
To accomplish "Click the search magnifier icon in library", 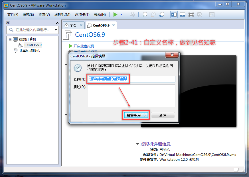I will coord(11,30).
